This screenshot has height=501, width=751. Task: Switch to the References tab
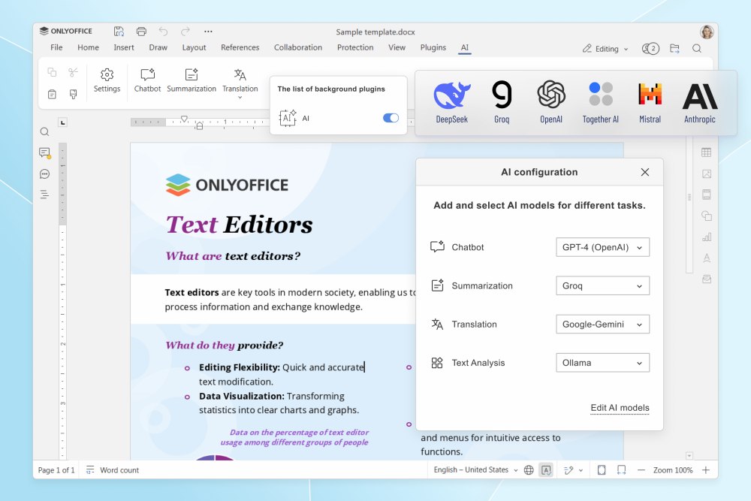tap(240, 47)
